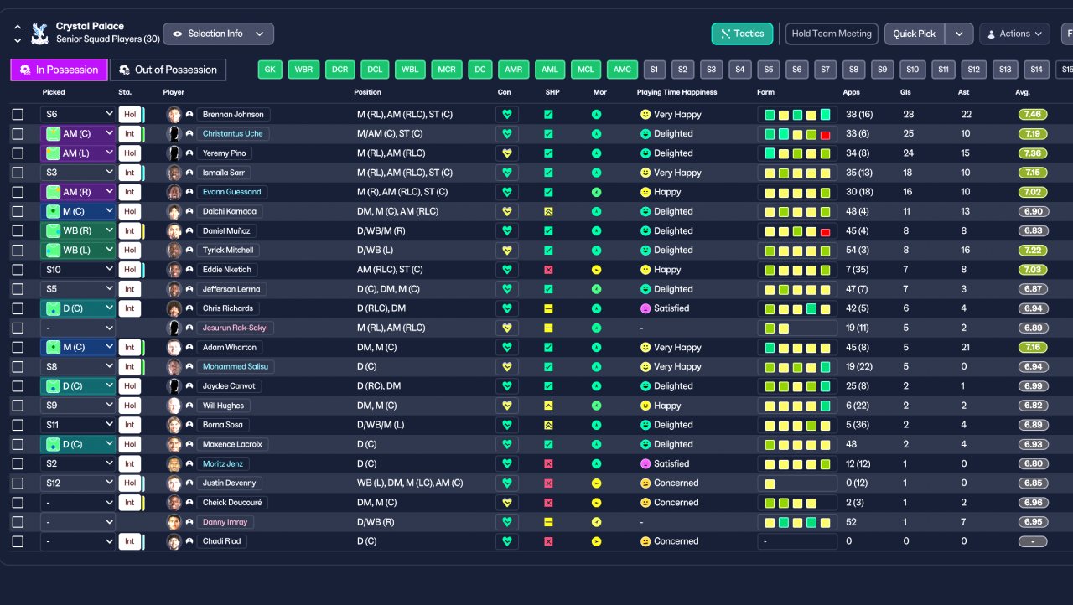Switch to the In Possession tab
Image resolution: width=1073 pixels, height=605 pixels.
coord(59,70)
